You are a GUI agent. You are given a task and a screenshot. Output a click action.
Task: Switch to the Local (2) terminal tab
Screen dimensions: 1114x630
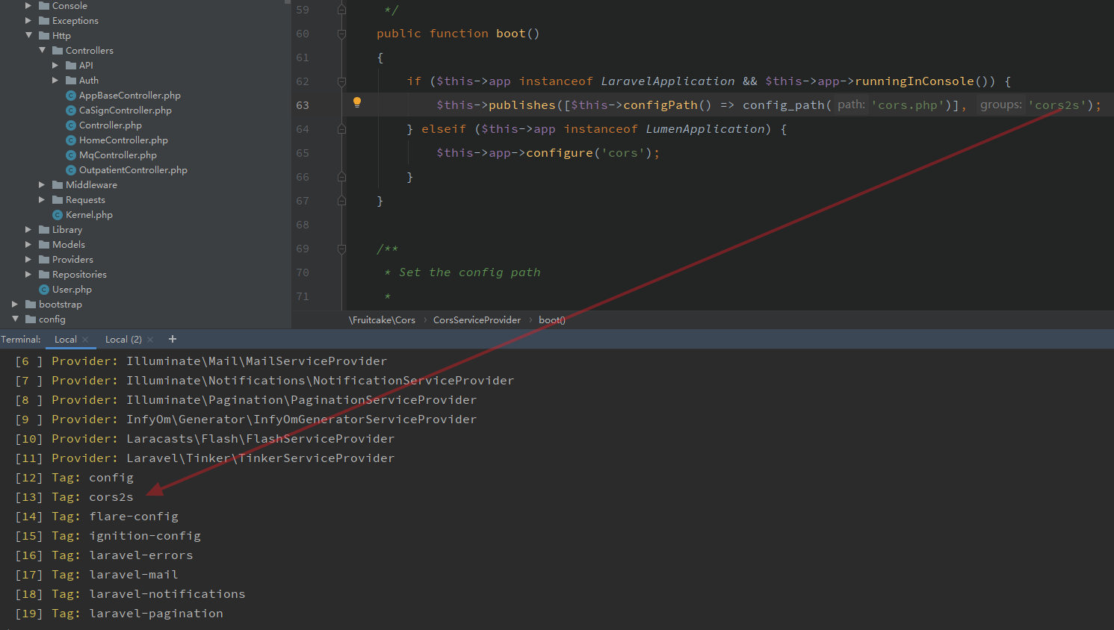click(123, 340)
